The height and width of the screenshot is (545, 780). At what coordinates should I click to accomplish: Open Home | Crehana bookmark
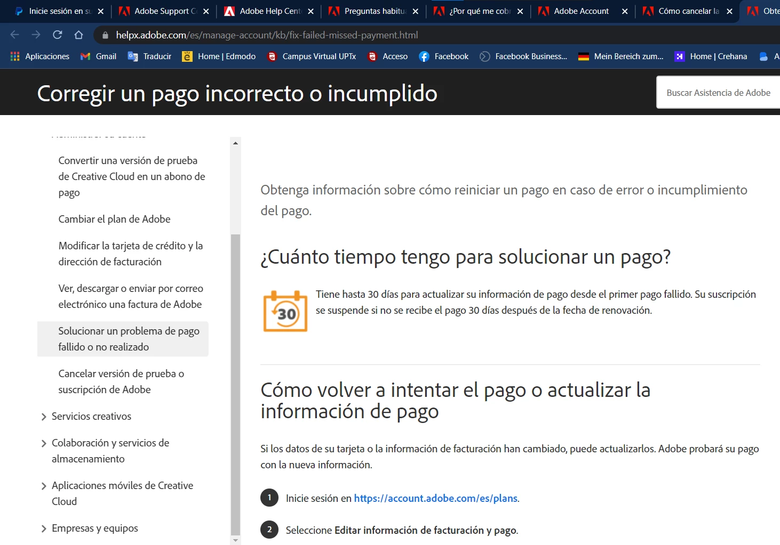pos(711,56)
